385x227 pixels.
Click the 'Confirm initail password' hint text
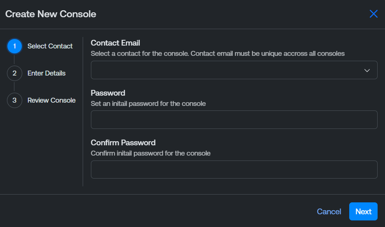point(151,154)
